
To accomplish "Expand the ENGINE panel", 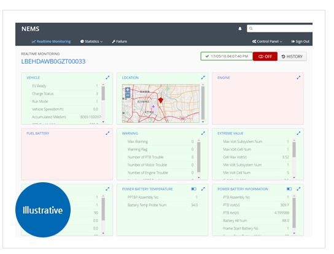I will [298, 78].
